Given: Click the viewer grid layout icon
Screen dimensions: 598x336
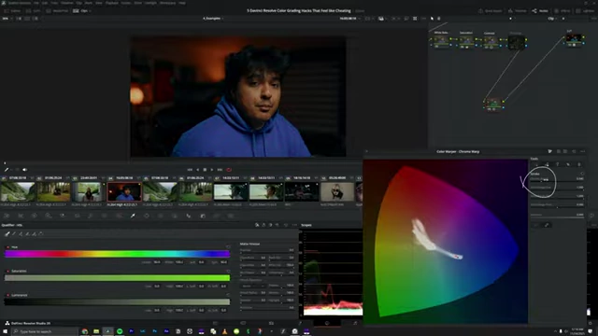Looking at the screenshot, I should [415, 19].
